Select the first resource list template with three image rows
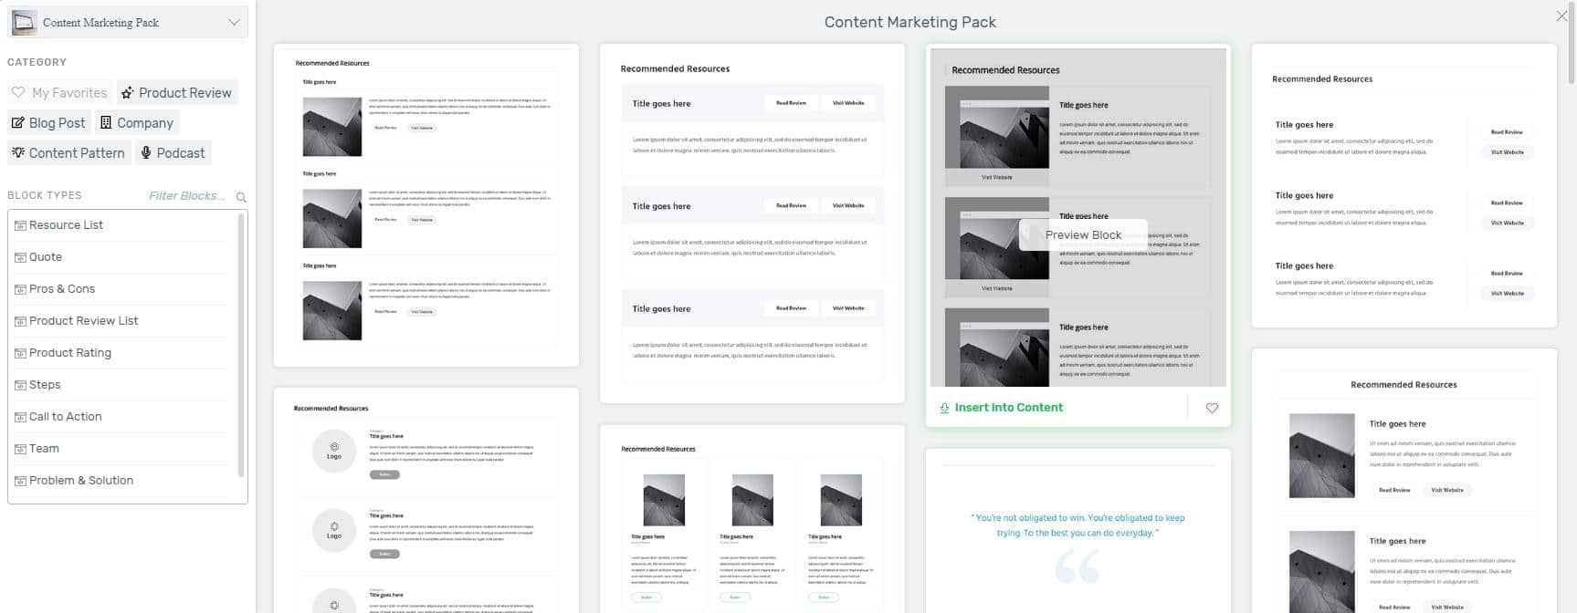Viewport: 1577px width, 613px height. pyautogui.click(x=426, y=205)
